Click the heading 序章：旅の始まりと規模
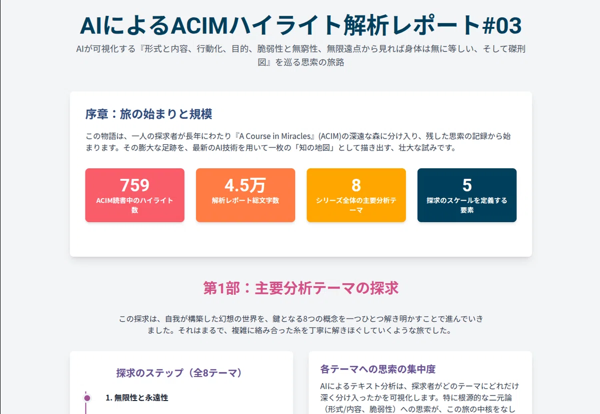Image resolution: width=600 pixels, height=414 pixels. [148, 114]
